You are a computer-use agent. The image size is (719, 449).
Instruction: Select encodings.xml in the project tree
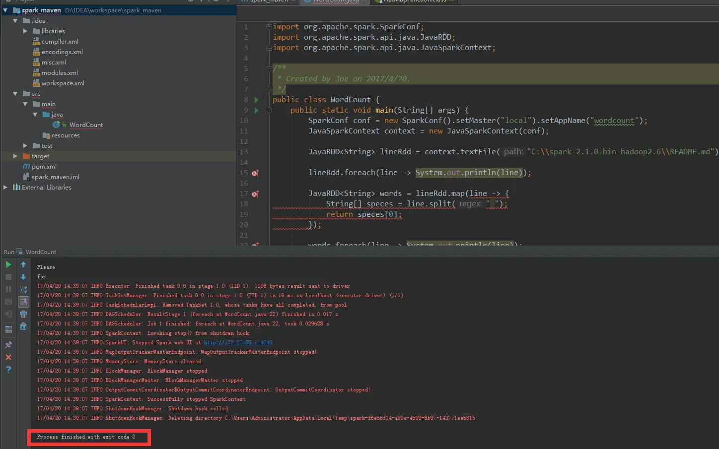(62, 52)
